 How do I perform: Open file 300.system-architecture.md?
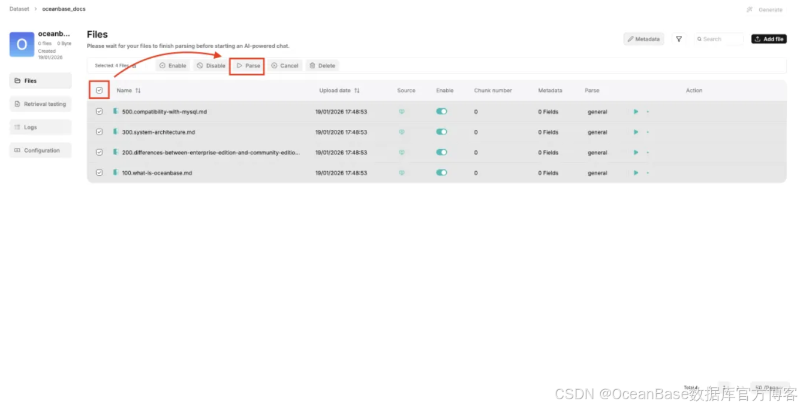point(158,132)
